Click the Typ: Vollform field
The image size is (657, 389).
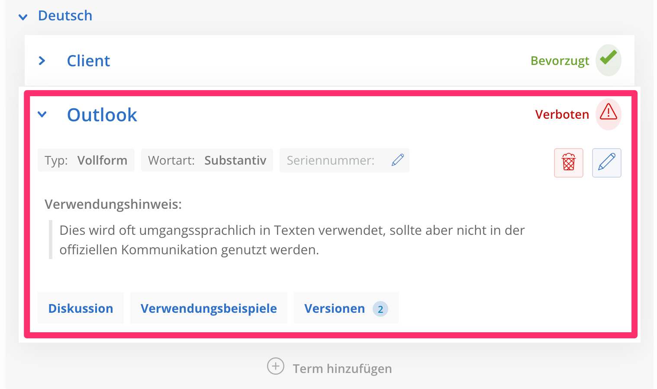coord(86,160)
